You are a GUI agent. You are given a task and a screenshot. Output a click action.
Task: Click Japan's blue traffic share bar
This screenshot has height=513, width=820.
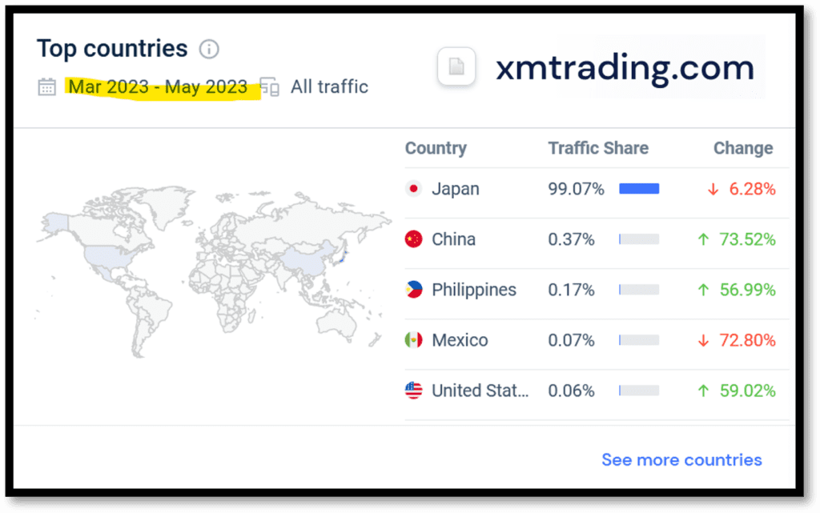tap(638, 188)
